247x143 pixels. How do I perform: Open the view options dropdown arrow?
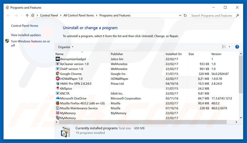click(229, 47)
